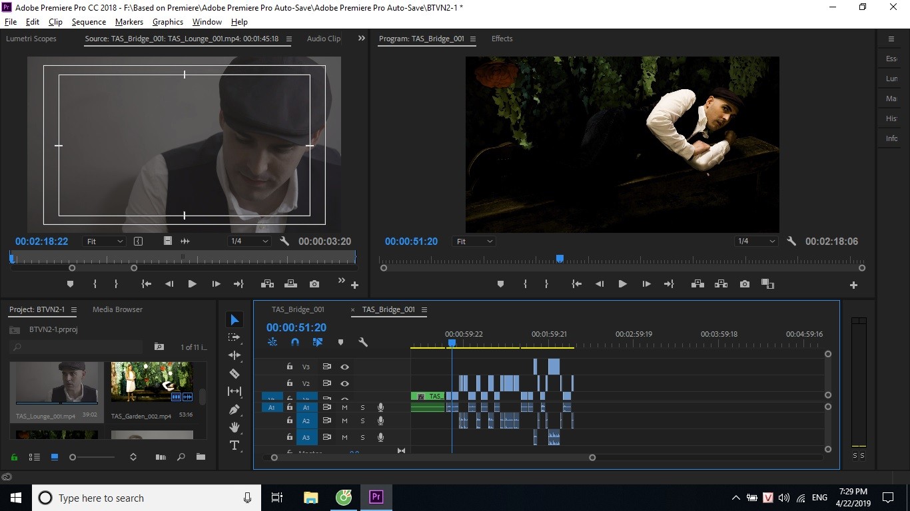Screen dimensions: 910x511
Task: Mute audio track A1
Action: pos(344,407)
